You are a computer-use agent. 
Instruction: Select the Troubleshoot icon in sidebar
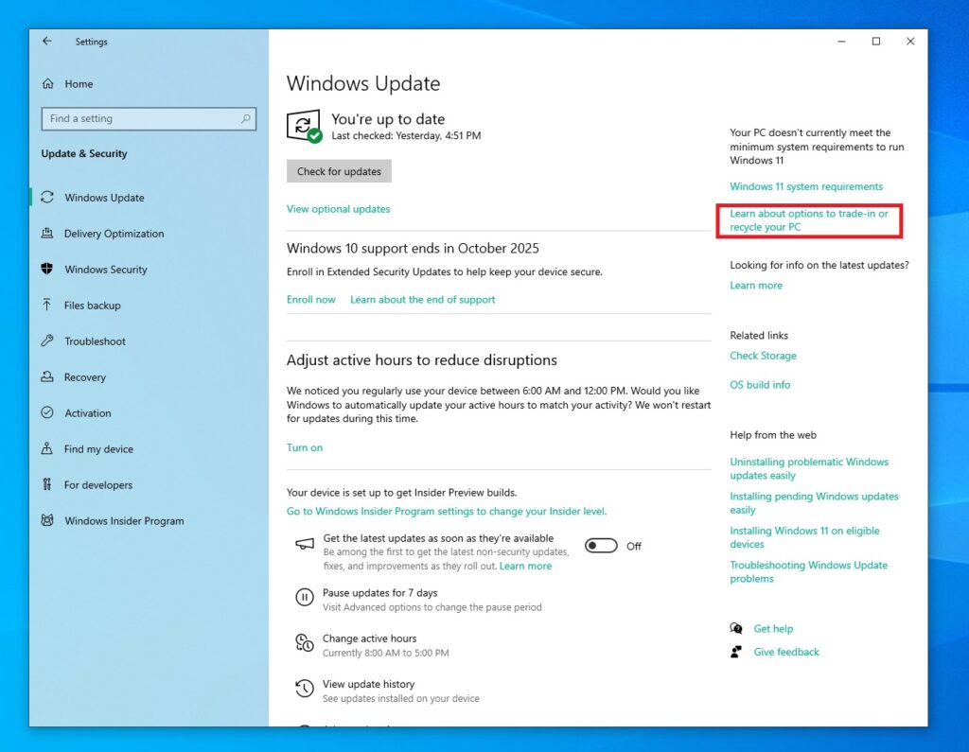click(x=49, y=341)
